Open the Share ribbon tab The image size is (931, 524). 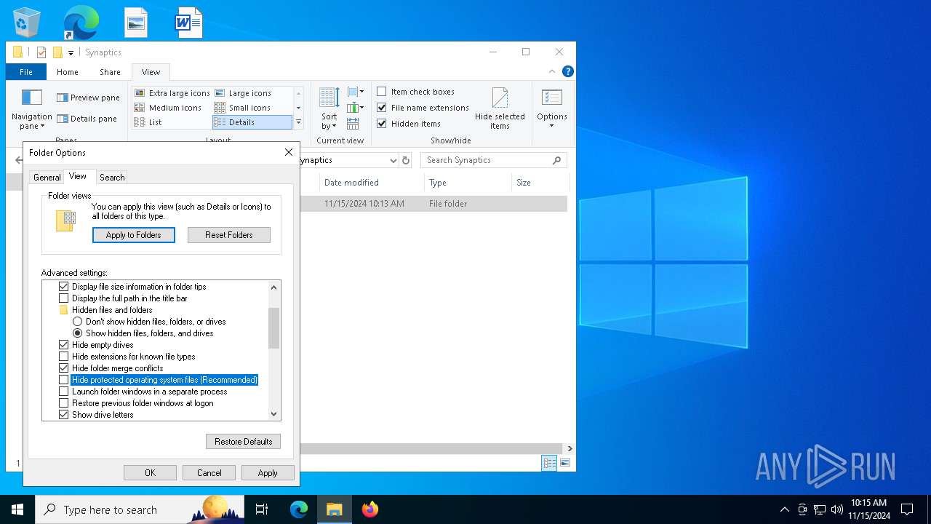point(110,72)
